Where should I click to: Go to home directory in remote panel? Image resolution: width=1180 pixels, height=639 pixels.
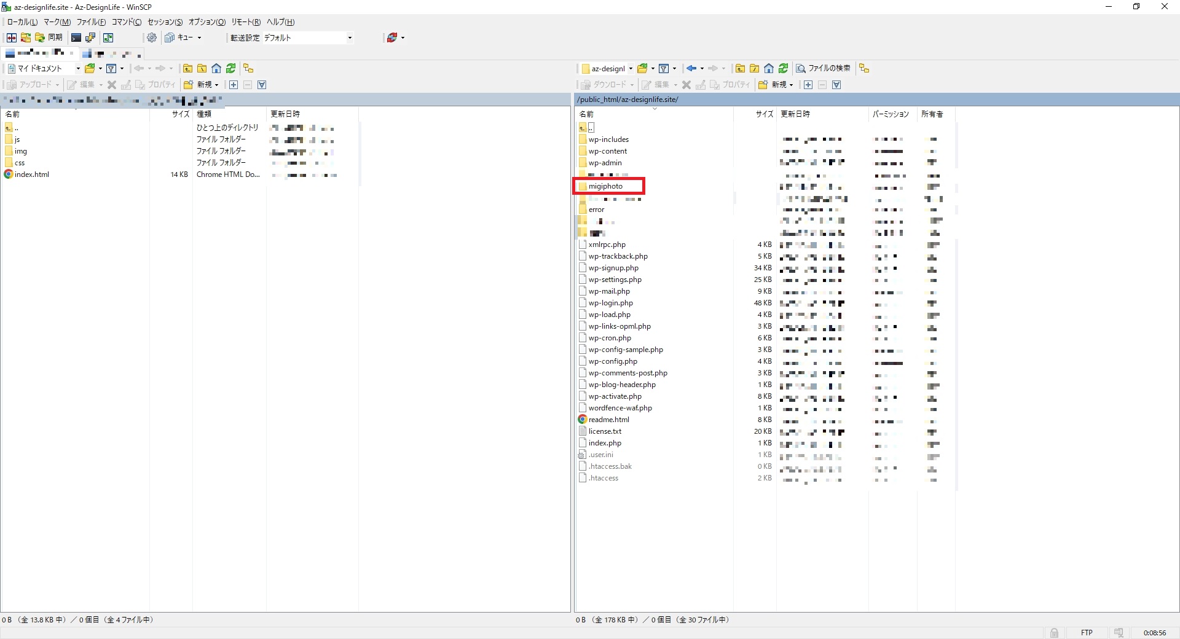coord(769,68)
